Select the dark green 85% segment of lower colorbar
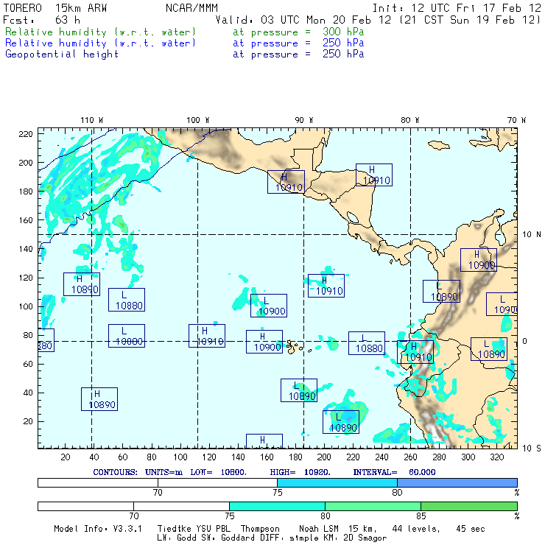 (468, 507)
